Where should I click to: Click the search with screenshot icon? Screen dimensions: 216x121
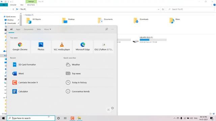(x=109, y=110)
